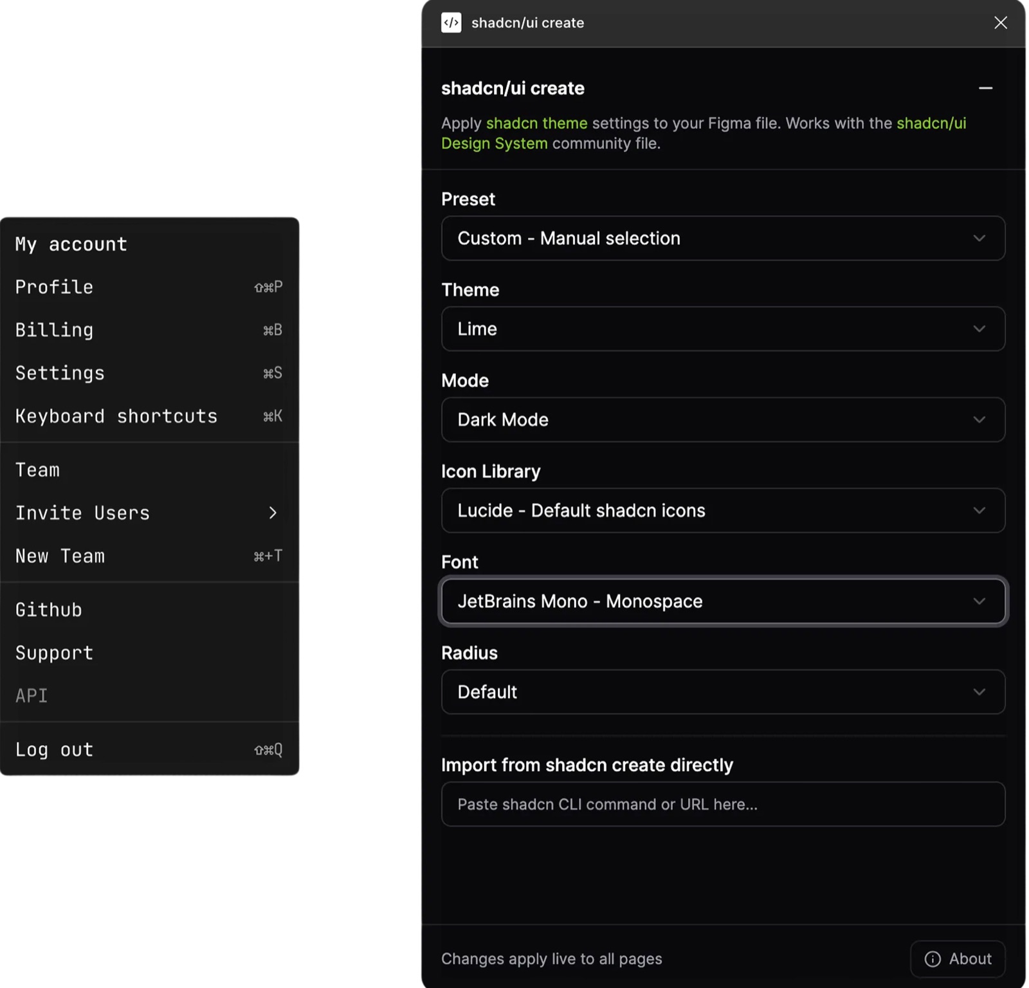Click 'Import from shadcn create directly' label
This screenshot has width=1029, height=988.
(587, 765)
